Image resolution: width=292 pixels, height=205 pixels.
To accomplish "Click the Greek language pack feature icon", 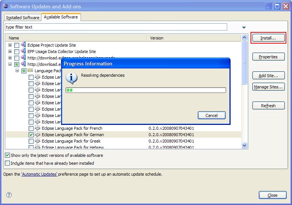I will click(x=38, y=141).
